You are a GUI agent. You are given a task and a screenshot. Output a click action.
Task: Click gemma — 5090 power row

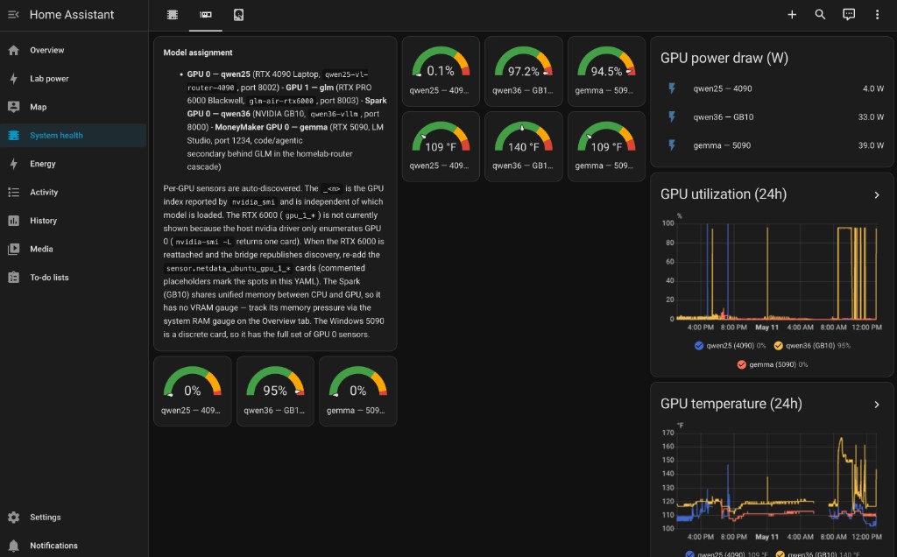(x=773, y=145)
